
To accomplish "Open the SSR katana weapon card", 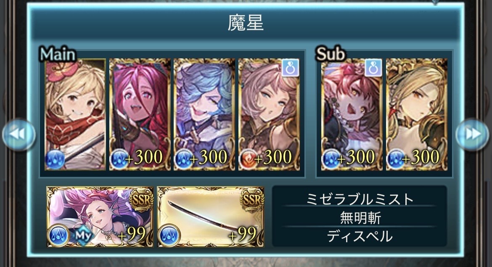I will click(211, 217).
